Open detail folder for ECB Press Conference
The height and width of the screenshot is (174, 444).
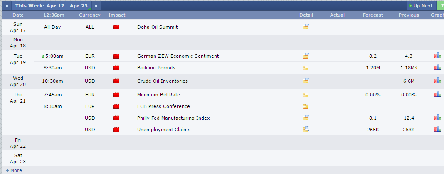coord(305,106)
